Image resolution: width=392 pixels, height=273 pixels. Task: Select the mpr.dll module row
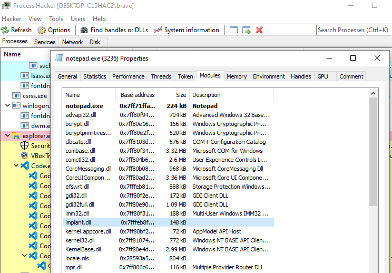coord(168,267)
